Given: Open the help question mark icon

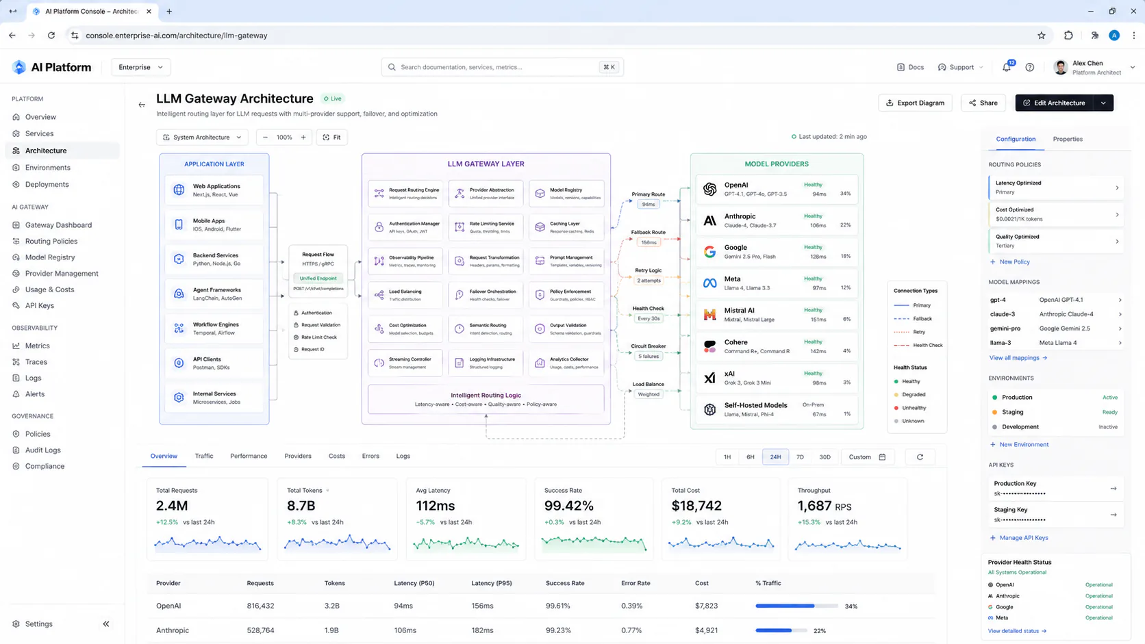Looking at the screenshot, I should [1030, 67].
